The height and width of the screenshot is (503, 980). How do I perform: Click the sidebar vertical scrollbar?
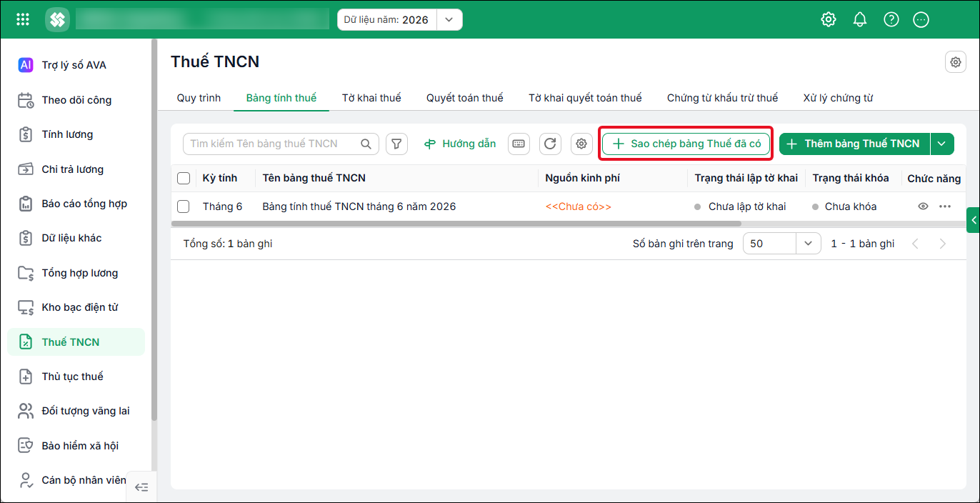click(x=154, y=229)
